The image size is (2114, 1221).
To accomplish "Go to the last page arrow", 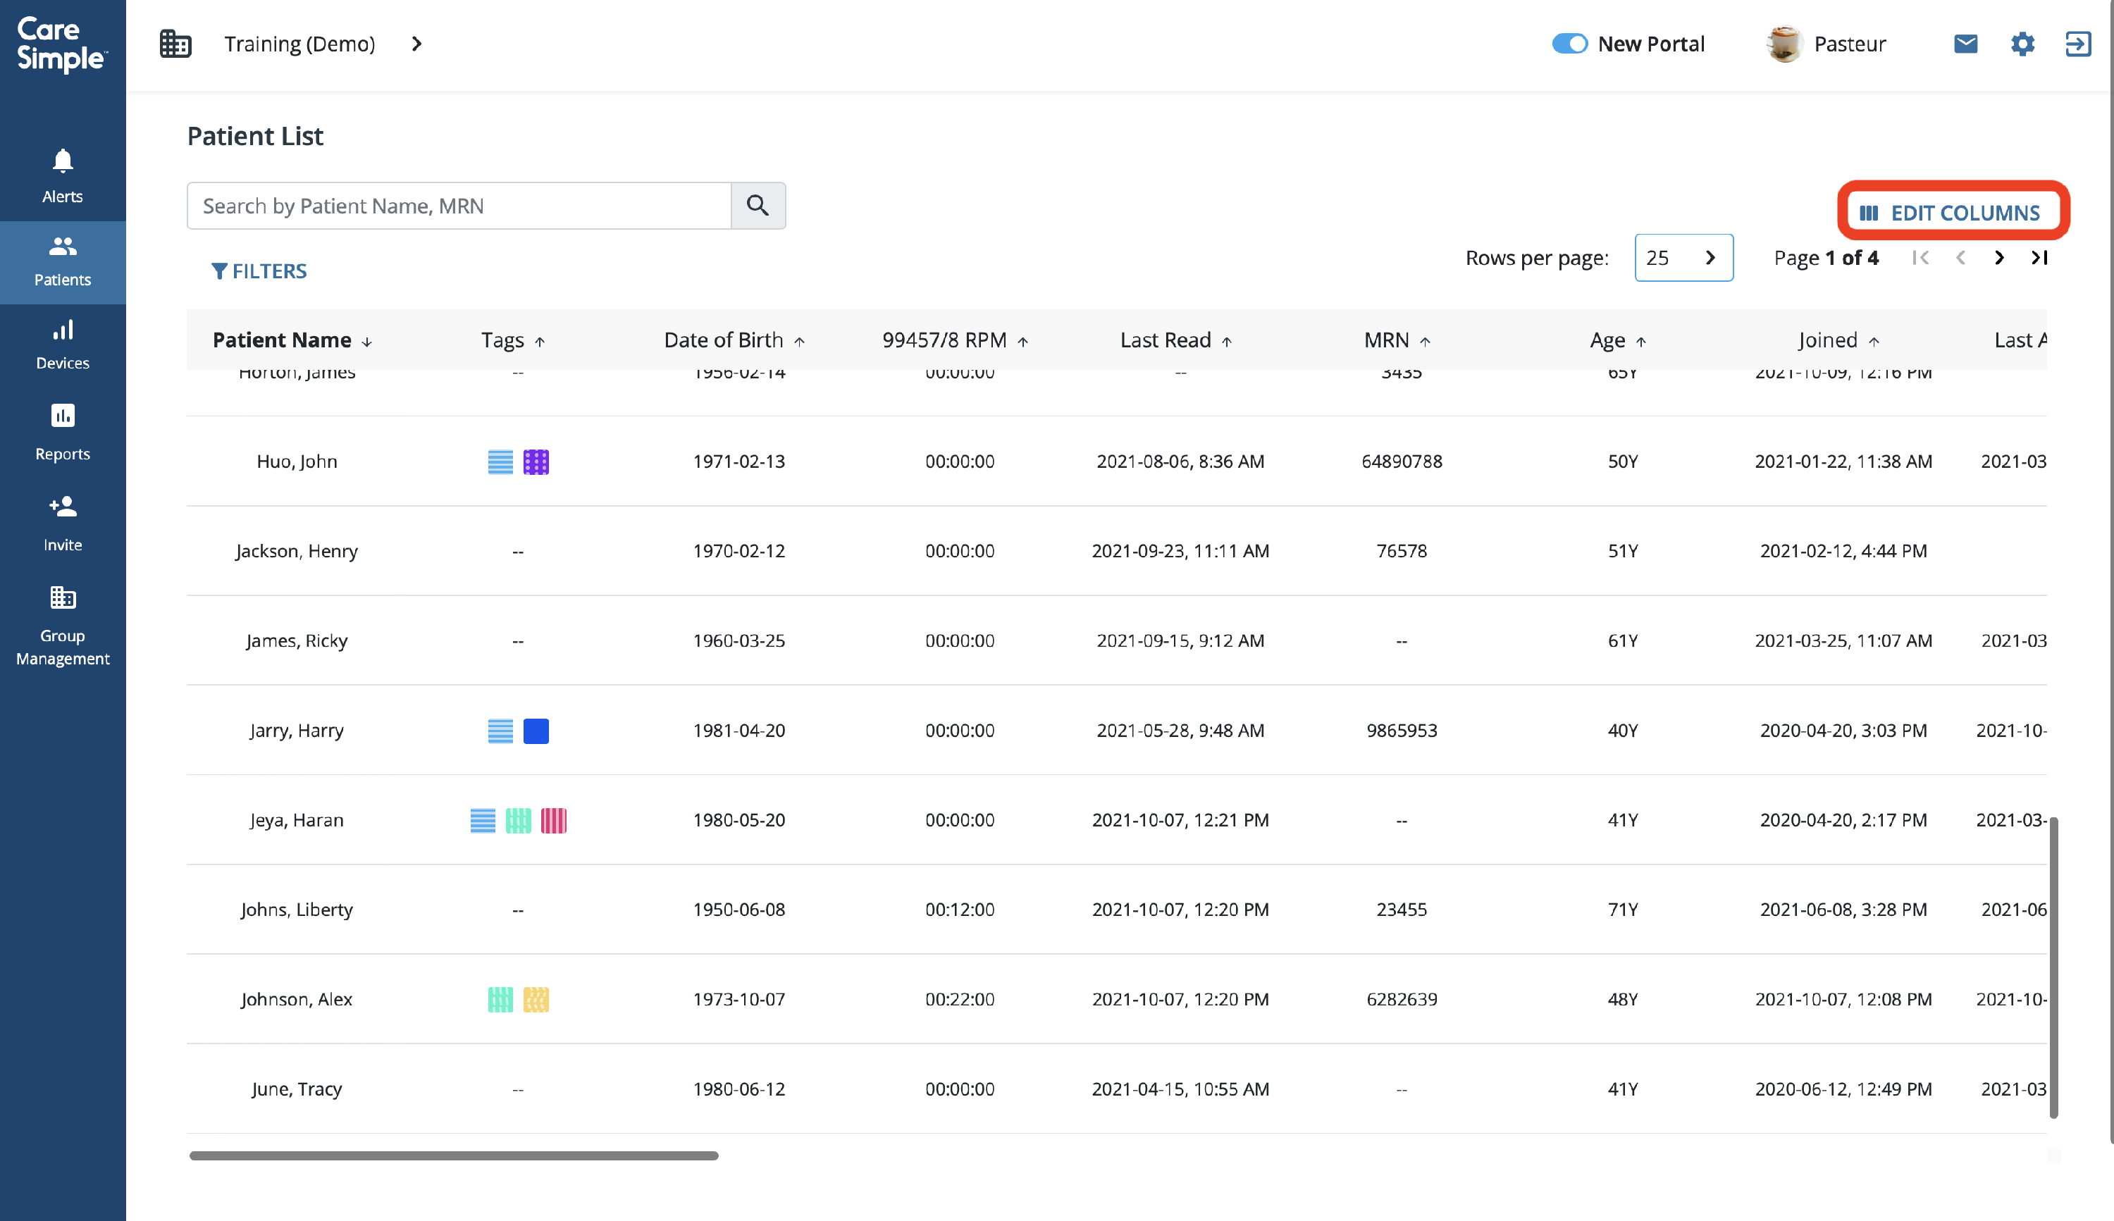I will point(2039,257).
